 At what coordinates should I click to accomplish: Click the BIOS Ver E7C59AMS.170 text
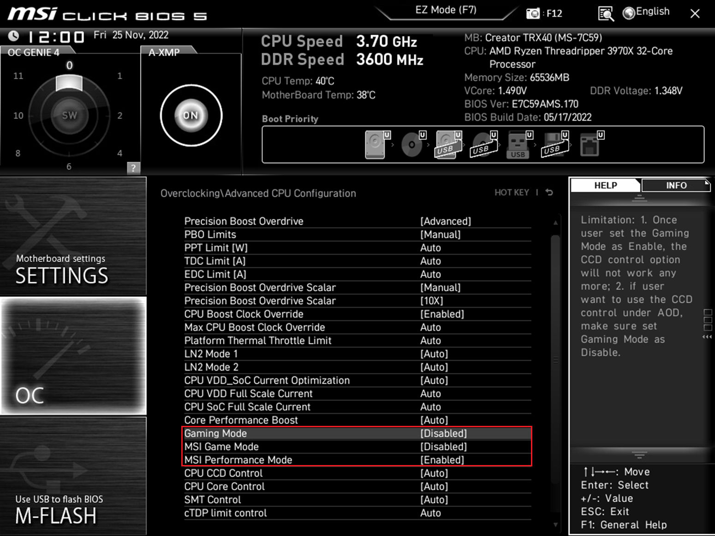coord(521,104)
